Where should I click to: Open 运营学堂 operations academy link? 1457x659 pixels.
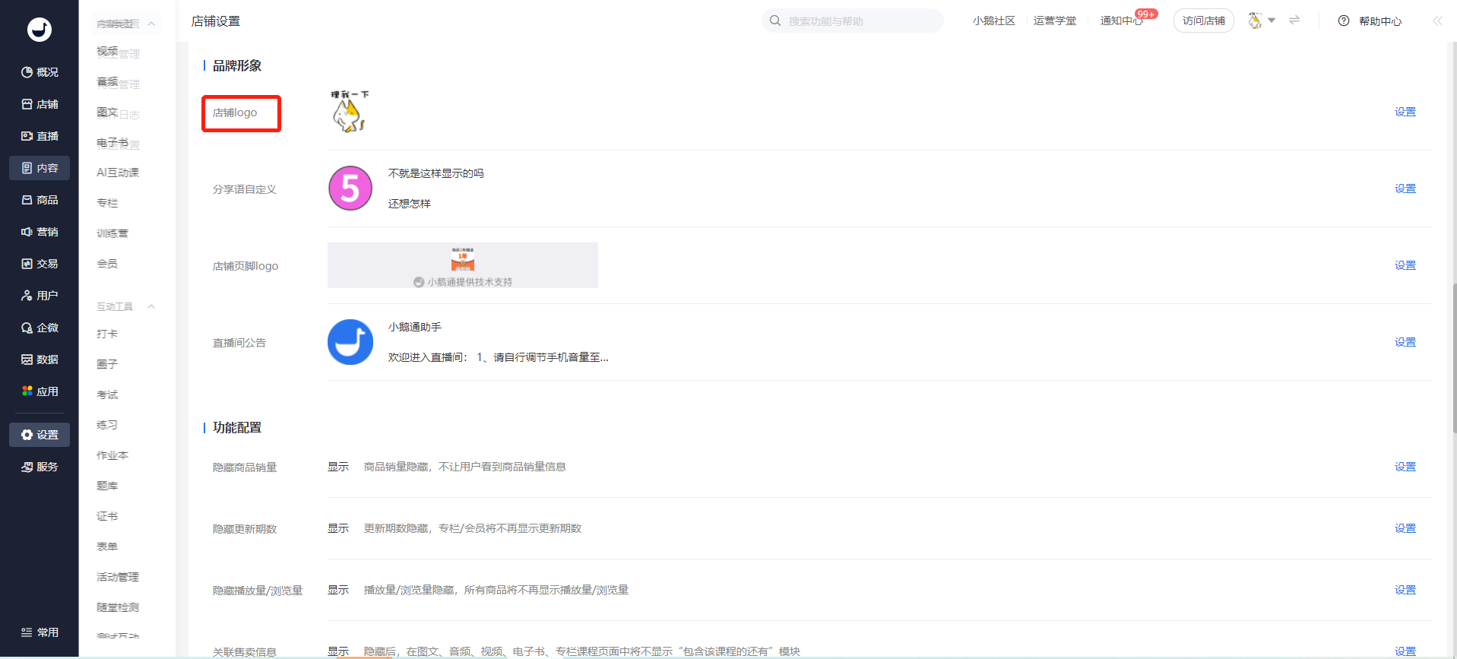[x=1055, y=21]
